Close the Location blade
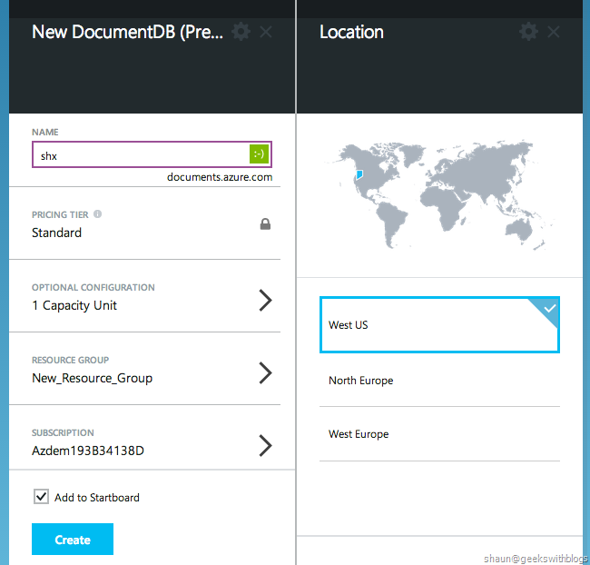The height and width of the screenshot is (565, 590). point(554,32)
